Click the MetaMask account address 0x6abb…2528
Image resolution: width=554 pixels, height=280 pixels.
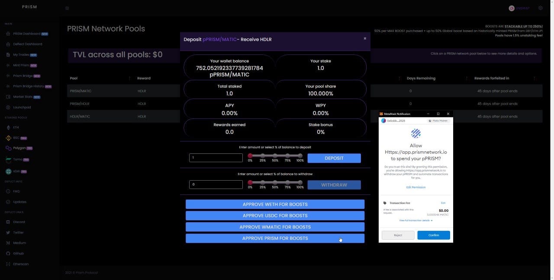pos(396,121)
